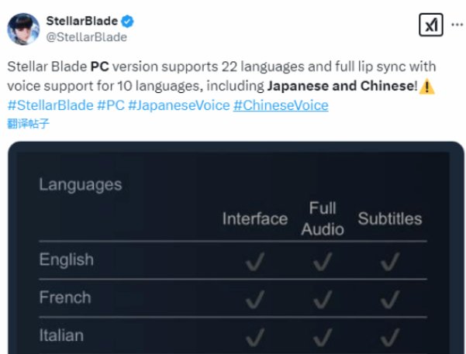This screenshot has width=466, height=354.
Task: Click the English Interface checkmark
Action: pyautogui.click(x=254, y=263)
